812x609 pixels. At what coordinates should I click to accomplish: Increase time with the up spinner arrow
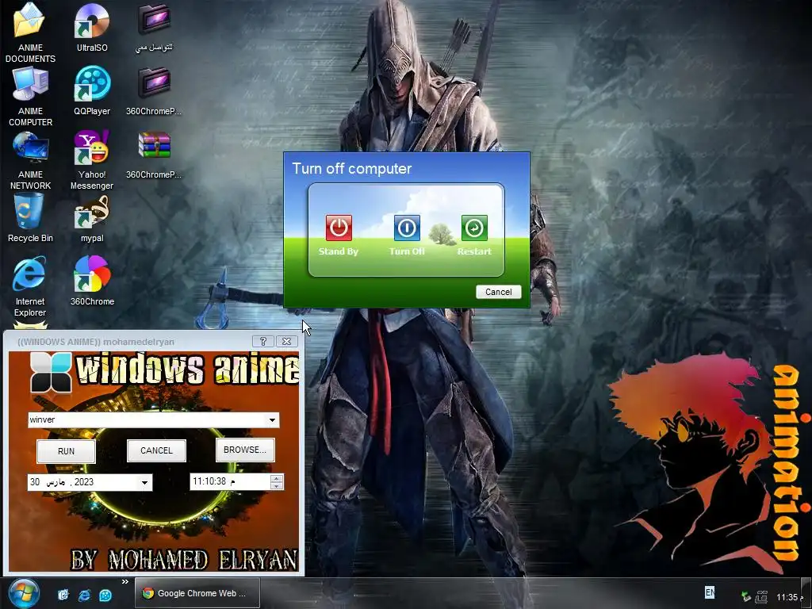click(x=277, y=478)
